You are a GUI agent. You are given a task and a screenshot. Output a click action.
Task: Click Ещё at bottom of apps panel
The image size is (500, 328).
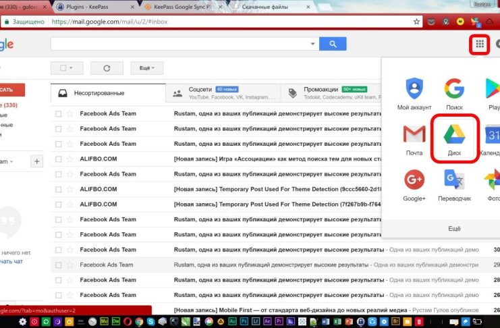(454, 228)
